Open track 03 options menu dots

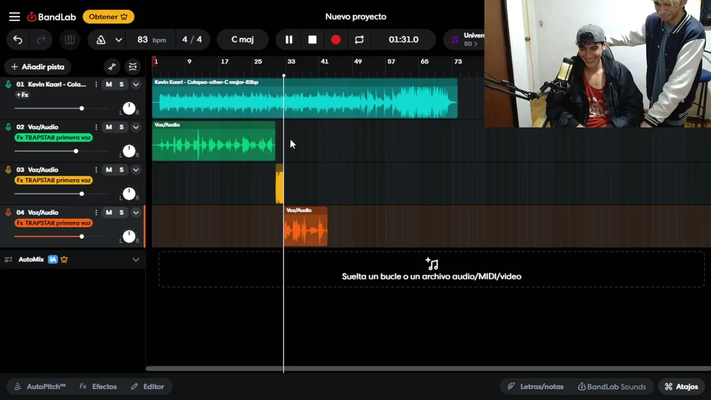(x=96, y=170)
